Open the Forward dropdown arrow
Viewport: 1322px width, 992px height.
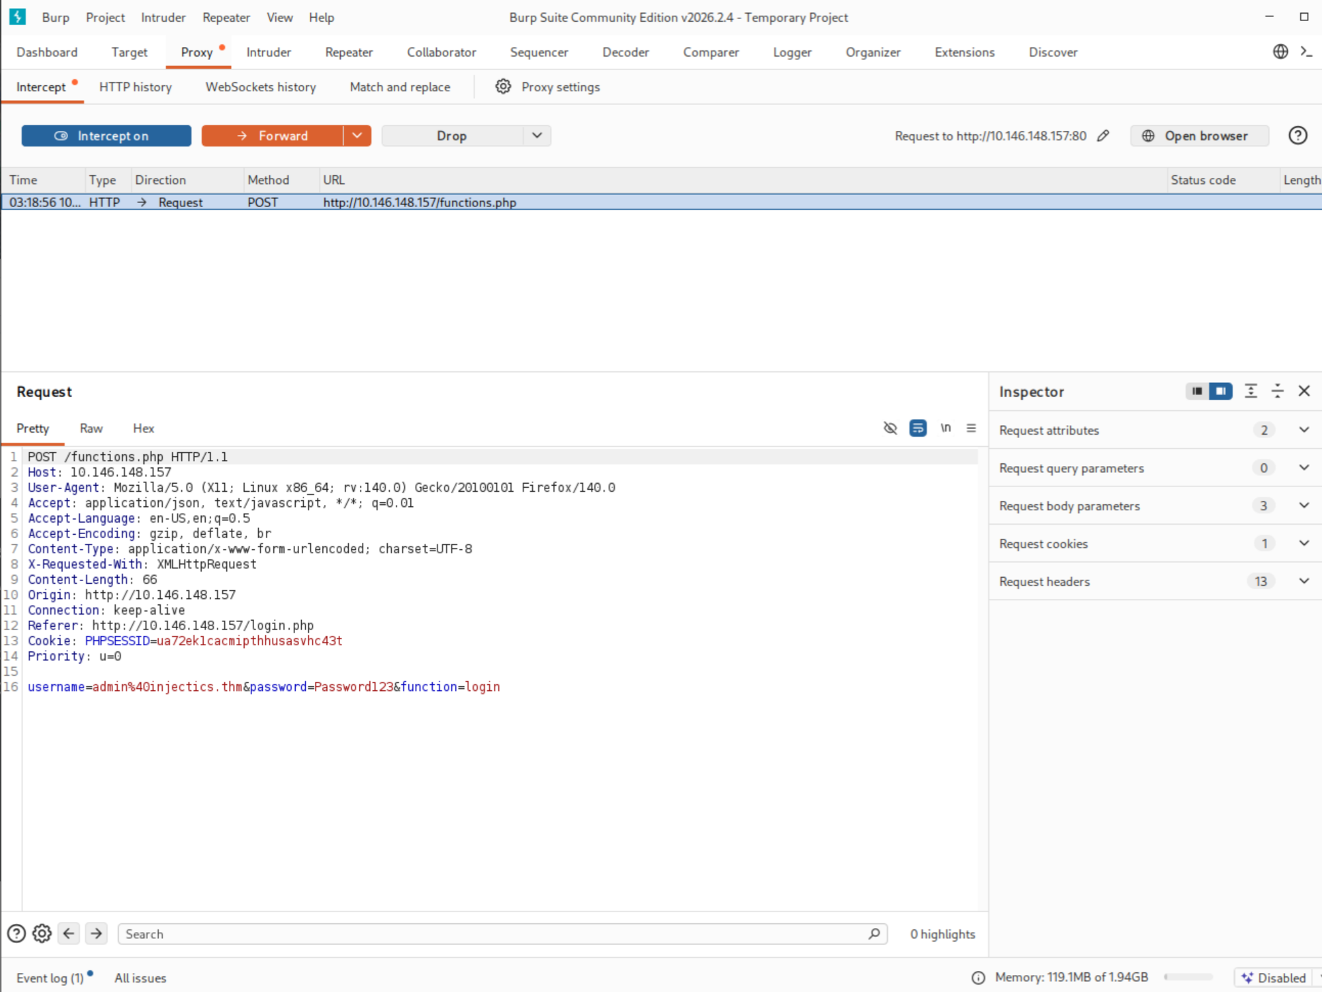point(357,136)
